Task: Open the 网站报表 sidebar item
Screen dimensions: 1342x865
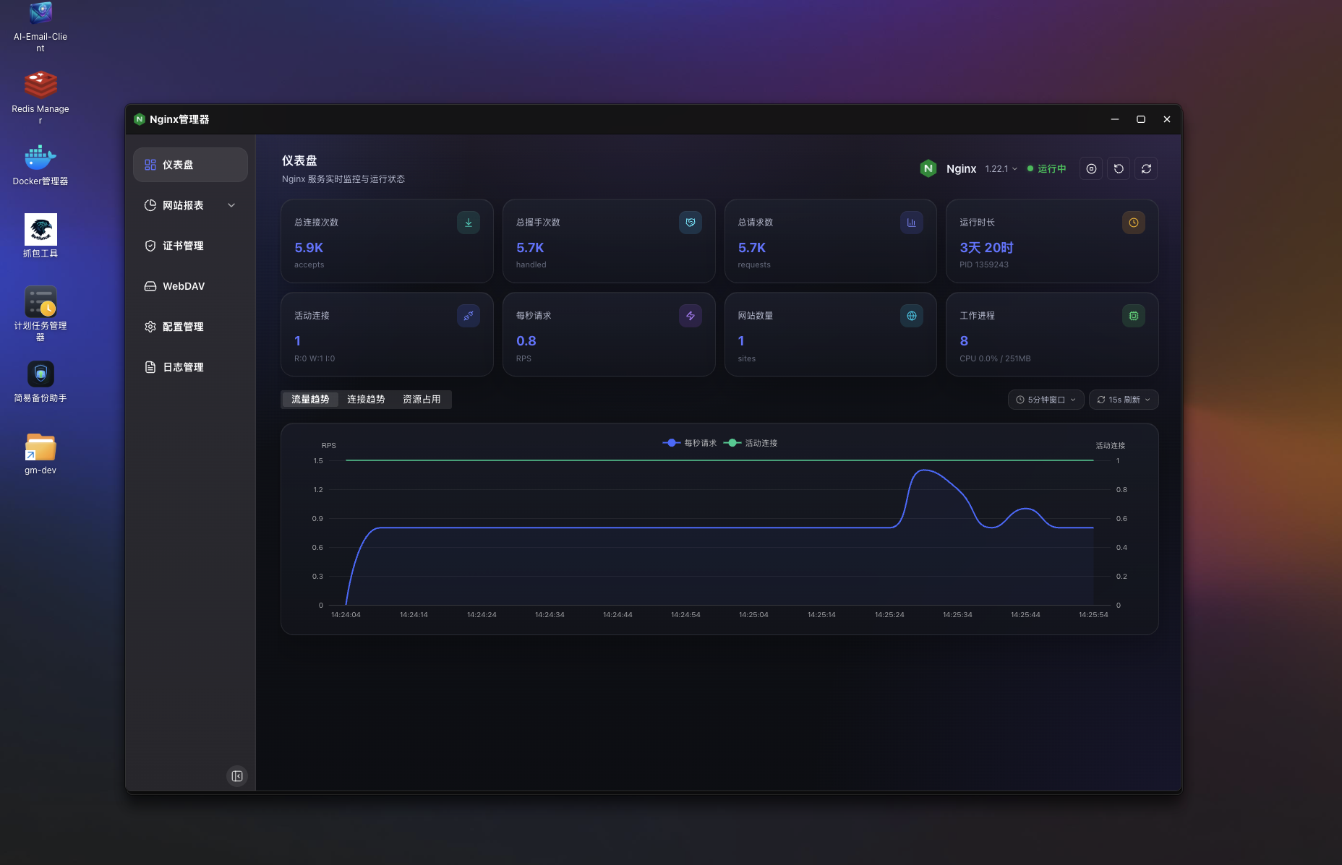Action: (x=190, y=205)
